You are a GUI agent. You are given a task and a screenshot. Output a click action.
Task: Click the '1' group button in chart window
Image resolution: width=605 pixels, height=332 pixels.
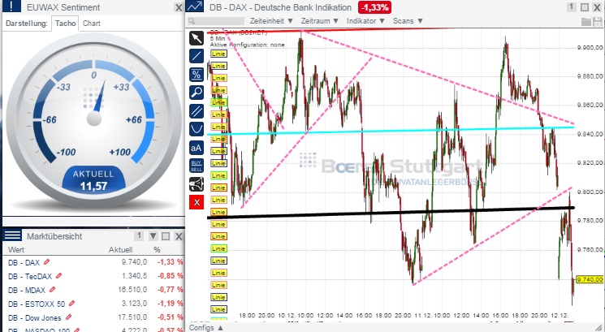(x=572, y=7)
